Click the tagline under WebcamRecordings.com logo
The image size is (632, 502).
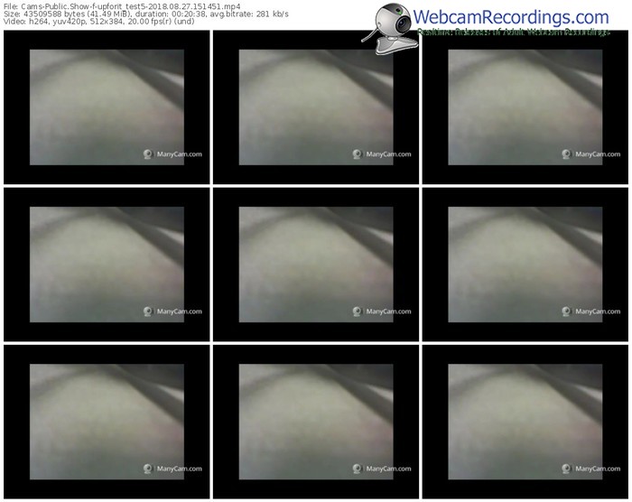(x=513, y=32)
